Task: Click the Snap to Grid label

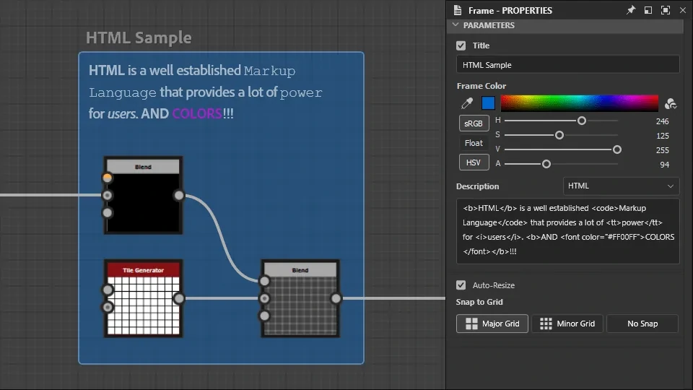Action: click(479, 302)
